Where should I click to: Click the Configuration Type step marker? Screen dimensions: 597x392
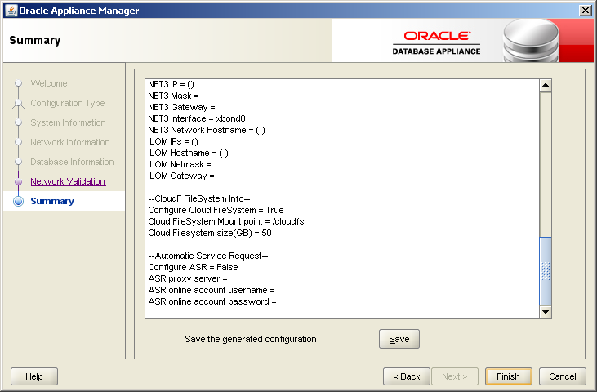coord(18,104)
